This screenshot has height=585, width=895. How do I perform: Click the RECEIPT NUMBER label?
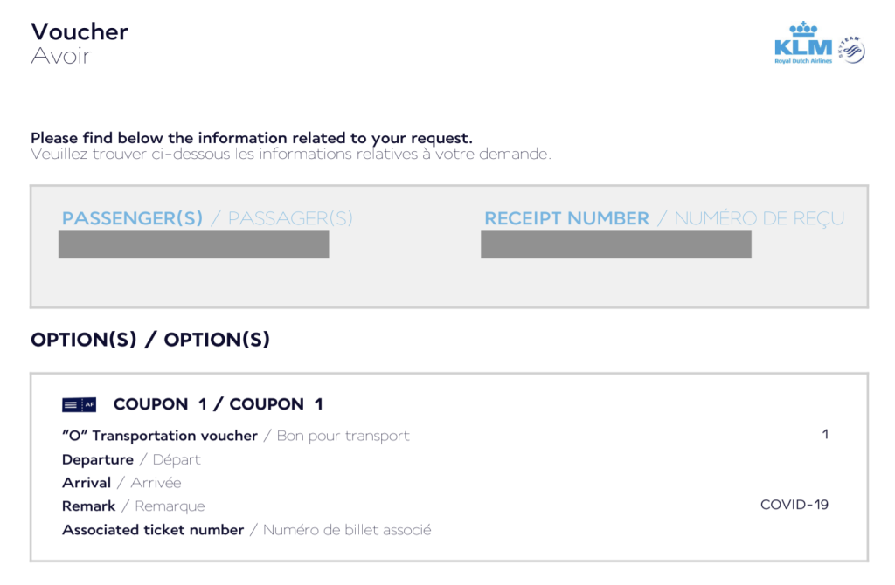566,218
